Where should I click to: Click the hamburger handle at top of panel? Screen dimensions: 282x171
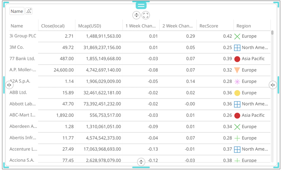coord(141,5)
